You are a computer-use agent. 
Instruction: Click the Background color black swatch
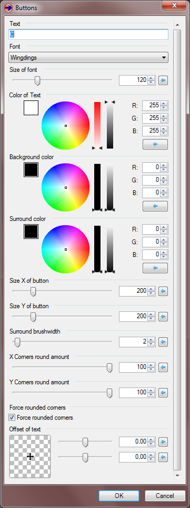tap(31, 170)
